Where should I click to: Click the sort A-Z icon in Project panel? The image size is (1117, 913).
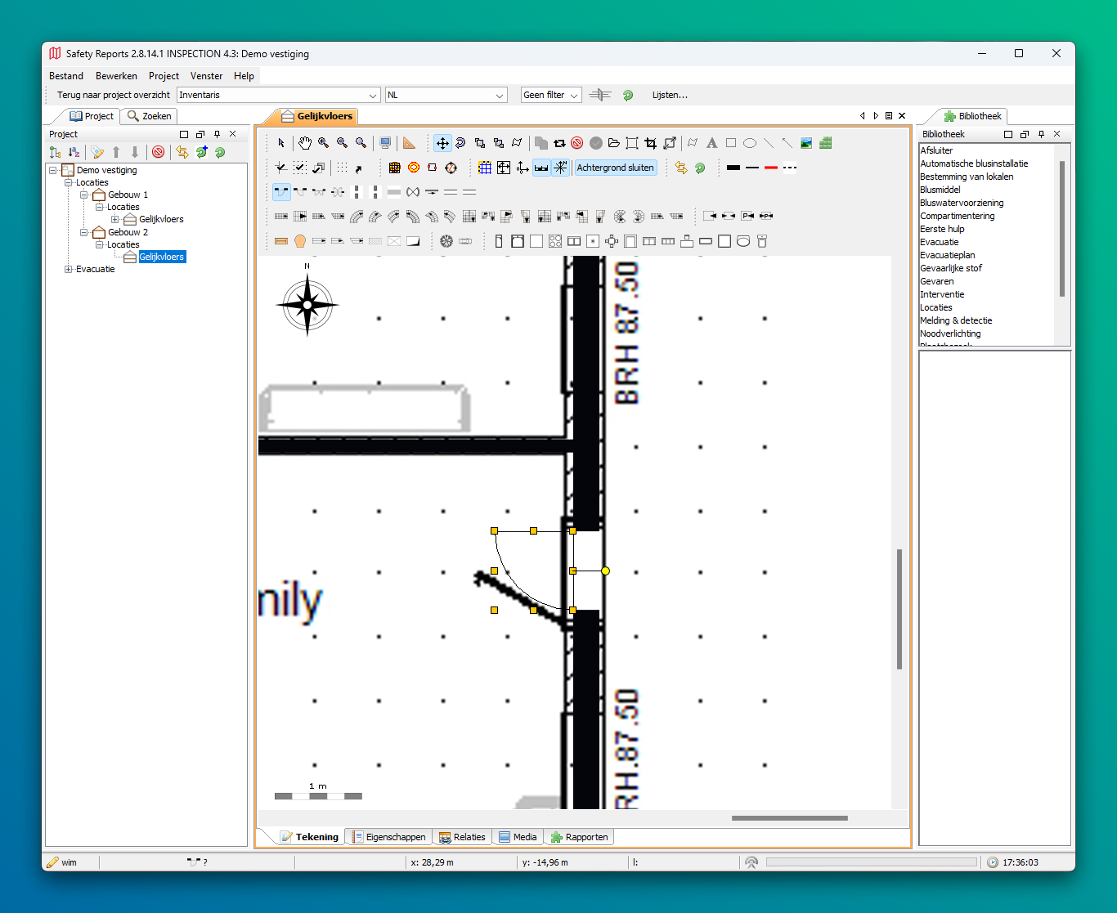point(74,152)
